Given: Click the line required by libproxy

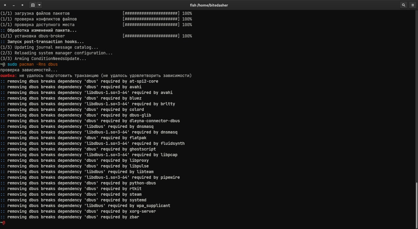Looking at the screenshot, I should (74, 160).
